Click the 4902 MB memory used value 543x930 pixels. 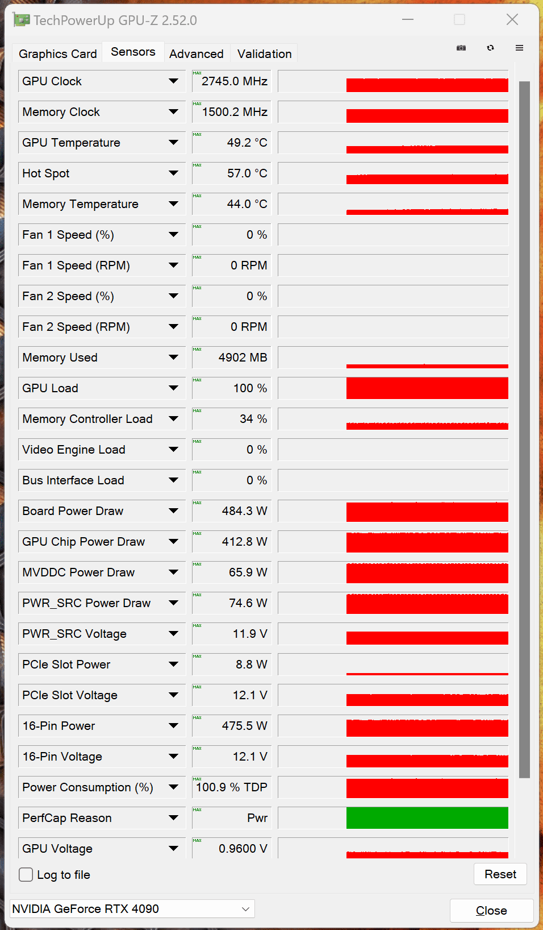[x=232, y=358]
